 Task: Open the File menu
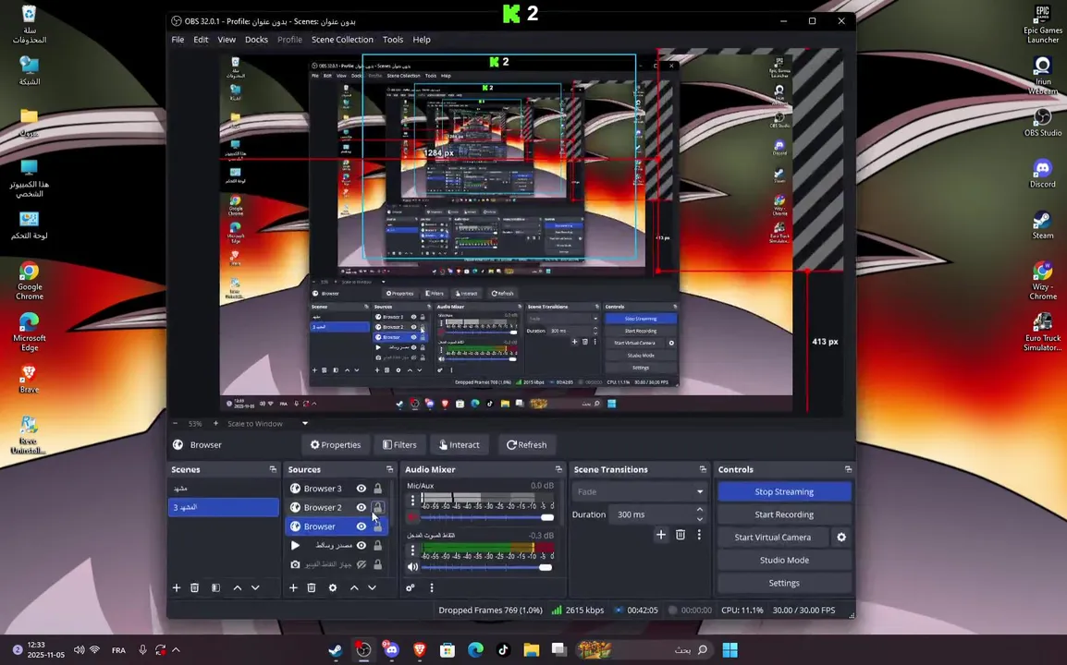coord(178,40)
